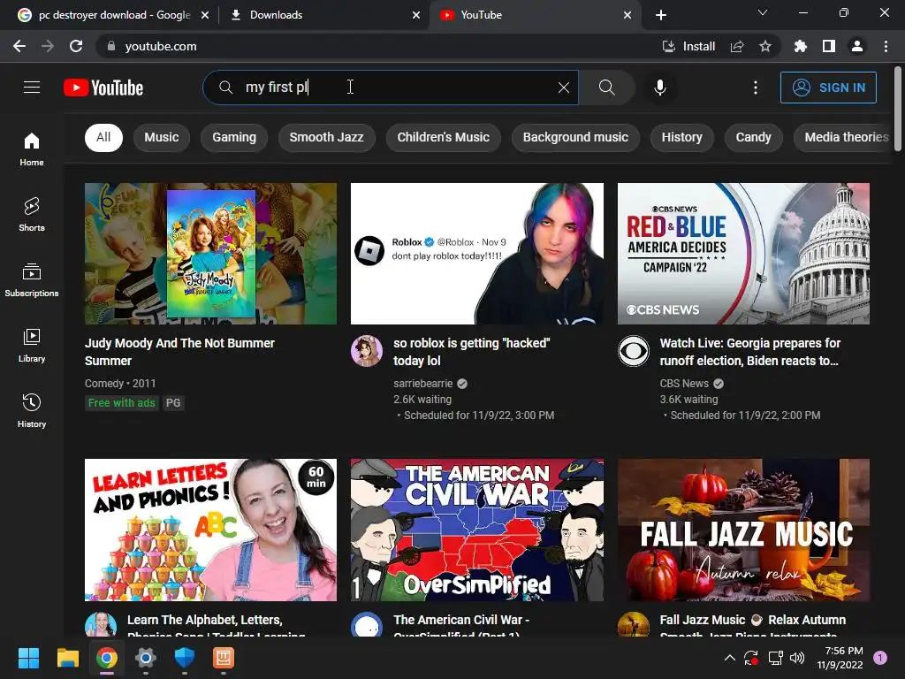Viewport: 905px width, 679px height.
Task: Open Judy Moody And The Not Bummer Summer title
Action: click(x=179, y=352)
